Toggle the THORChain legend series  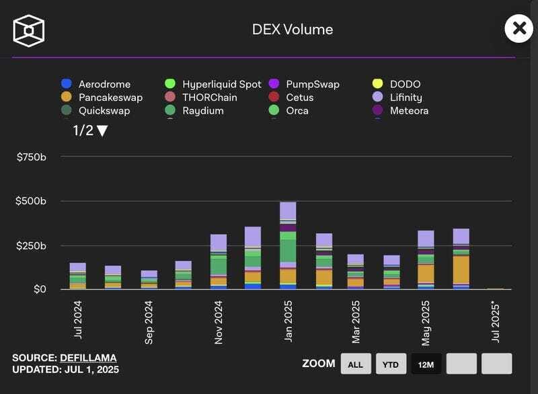pyautogui.click(x=201, y=97)
